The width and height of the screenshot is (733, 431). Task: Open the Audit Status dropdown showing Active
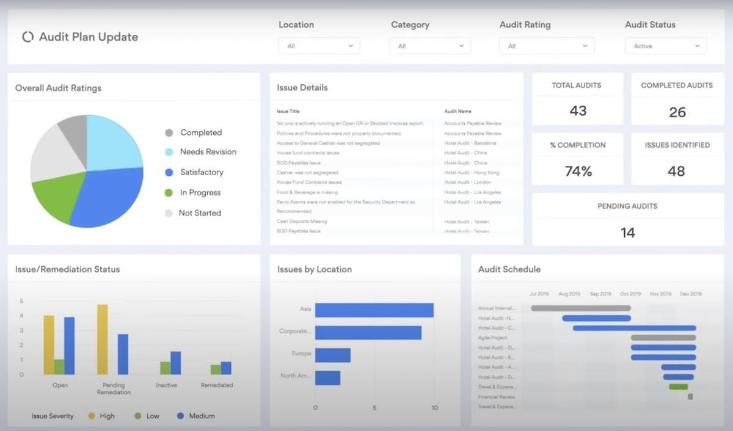[x=665, y=46]
